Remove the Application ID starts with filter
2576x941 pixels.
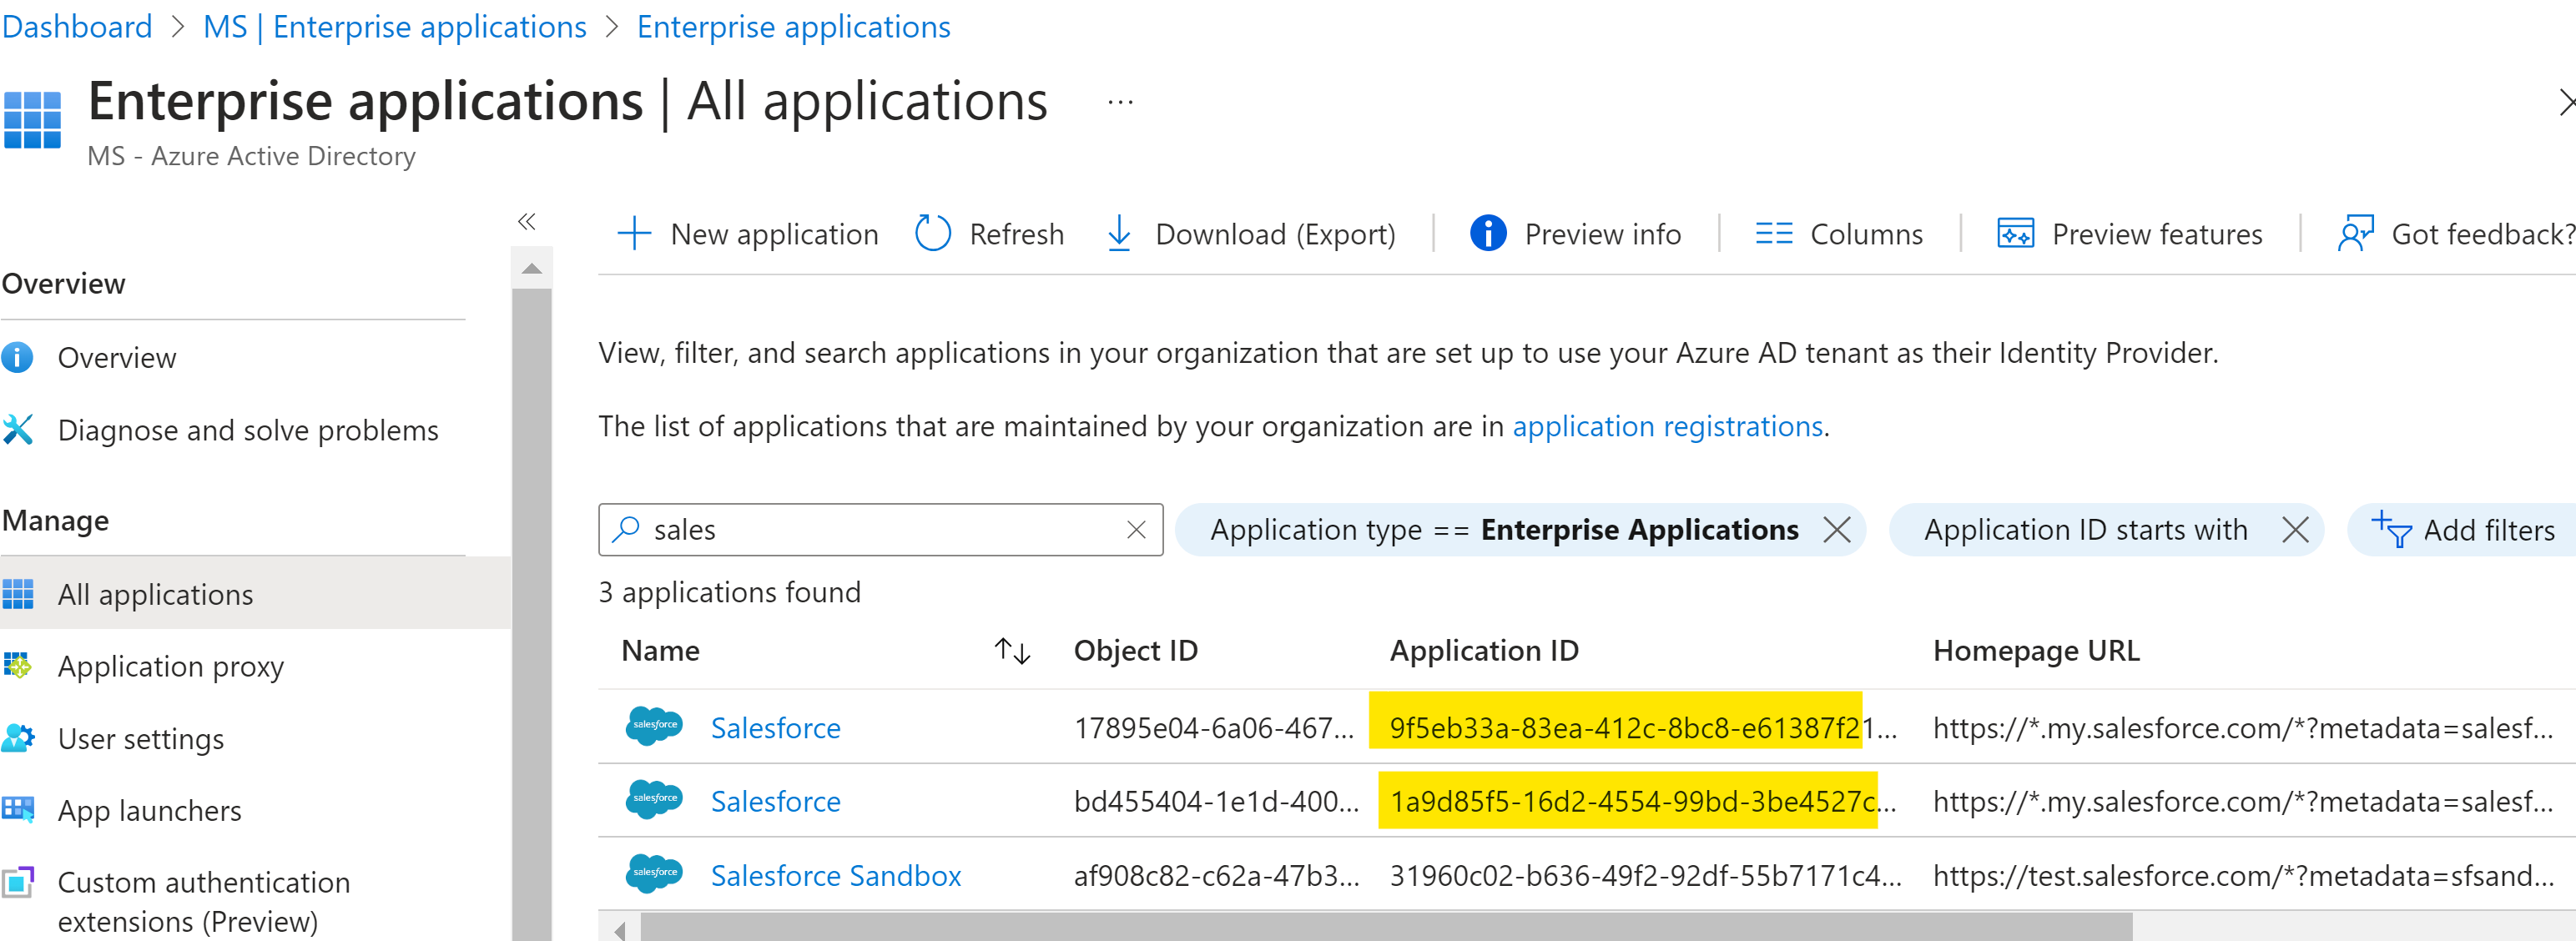tap(2295, 529)
